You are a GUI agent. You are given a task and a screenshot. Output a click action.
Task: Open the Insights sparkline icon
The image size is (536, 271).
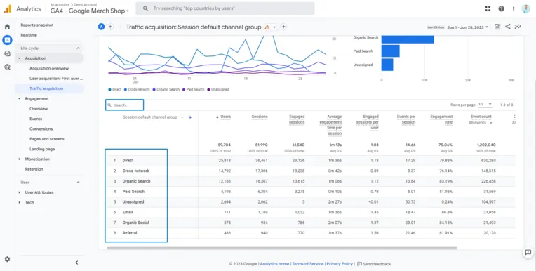coord(518,27)
